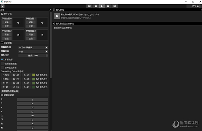Viewport: 202px width, 131px height.
Task: Click the play button in toolbar
Action: pyautogui.click(x=102, y=6)
